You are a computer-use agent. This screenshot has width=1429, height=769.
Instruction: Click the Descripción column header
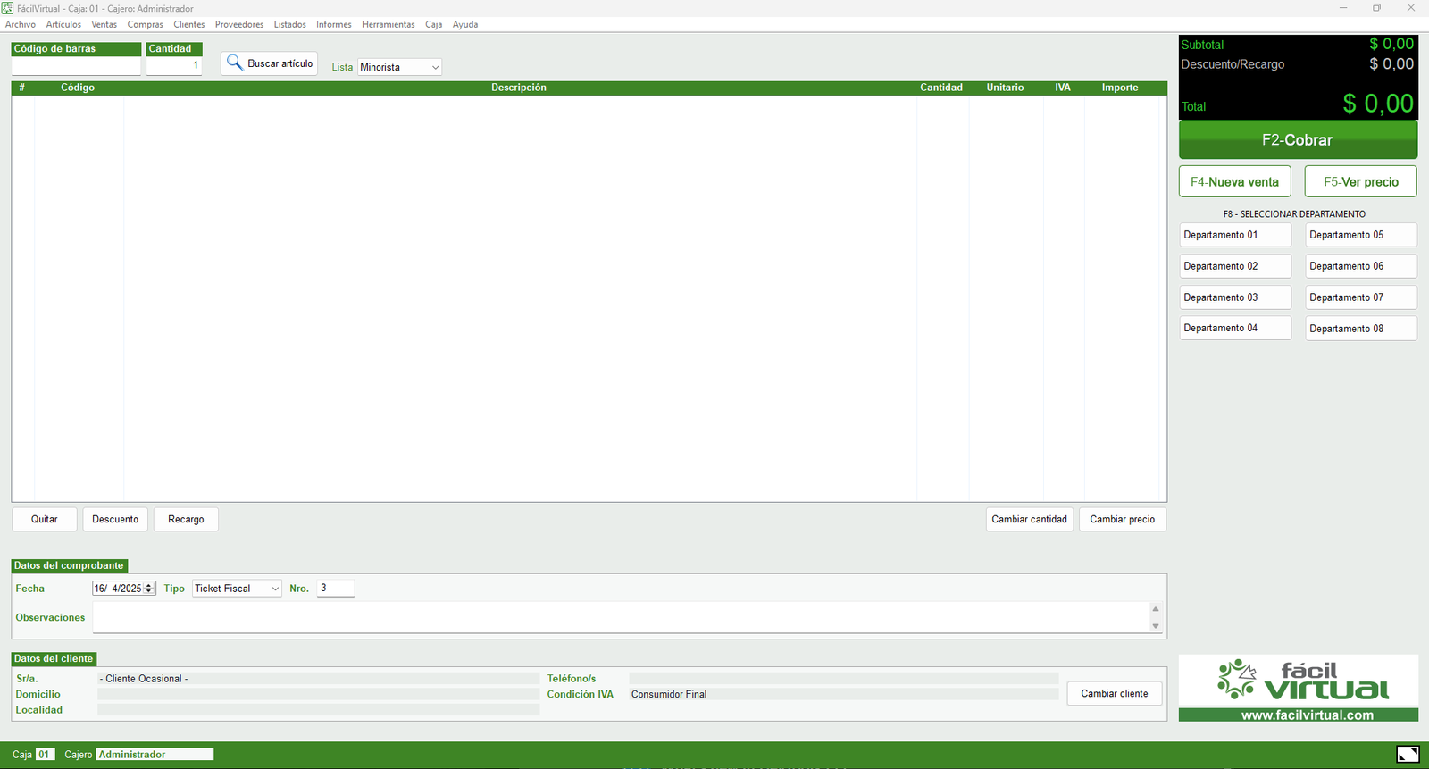(519, 88)
